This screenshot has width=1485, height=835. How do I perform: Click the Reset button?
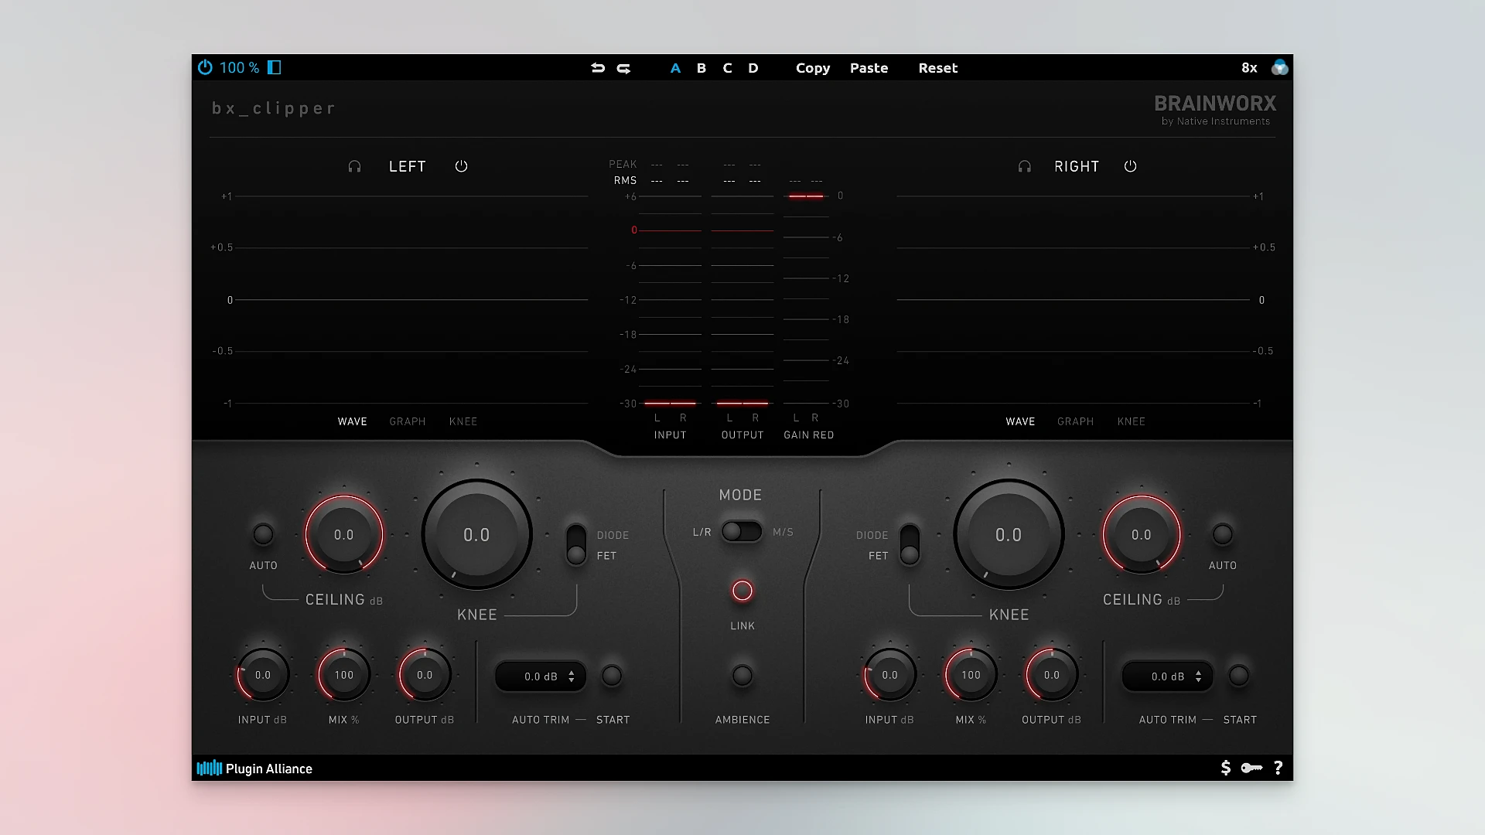pyautogui.click(x=937, y=68)
